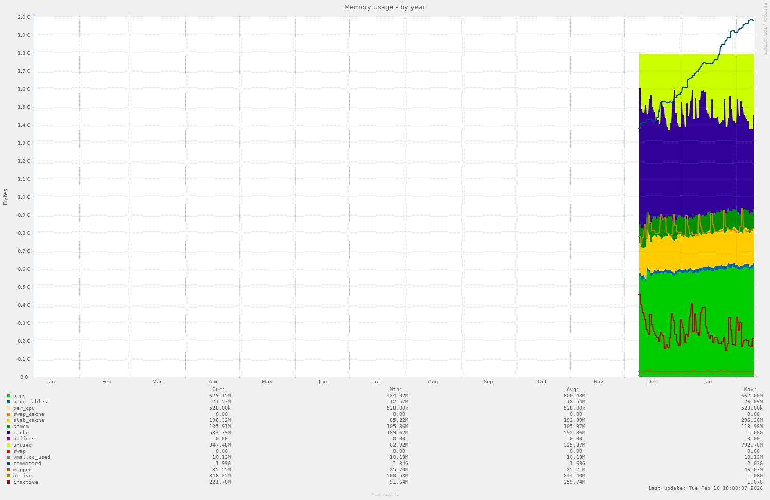Click the gray vmalloc_used legend square
This screenshot has height=500, width=770.
click(x=8, y=457)
